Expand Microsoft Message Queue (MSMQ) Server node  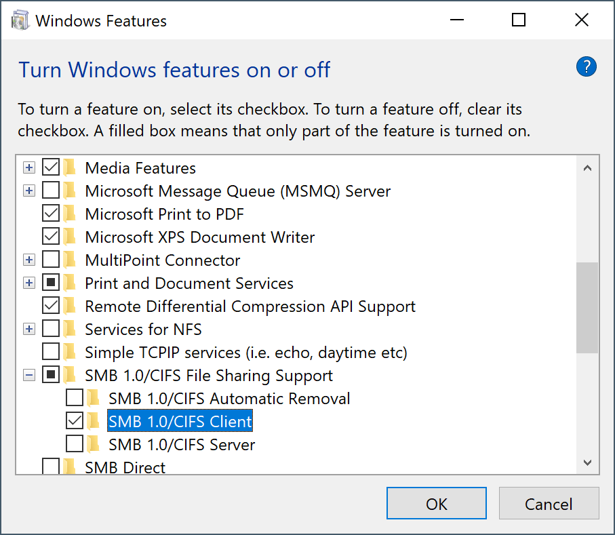(x=28, y=191)
